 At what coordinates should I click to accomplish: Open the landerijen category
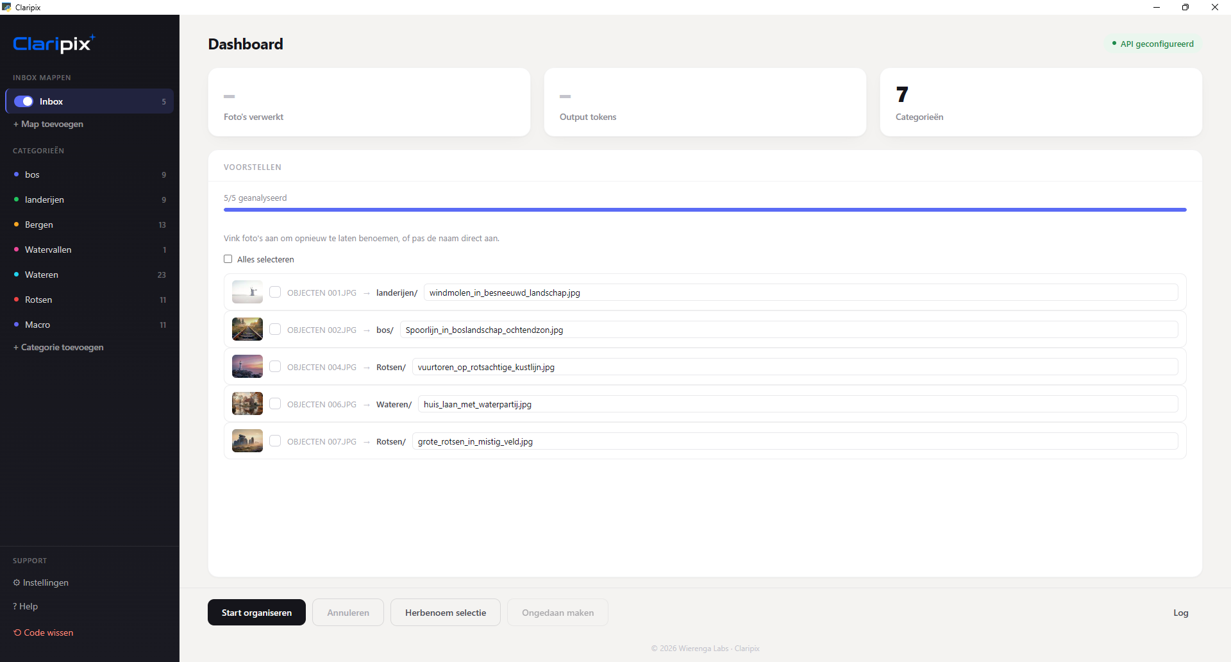coord(90,199)
